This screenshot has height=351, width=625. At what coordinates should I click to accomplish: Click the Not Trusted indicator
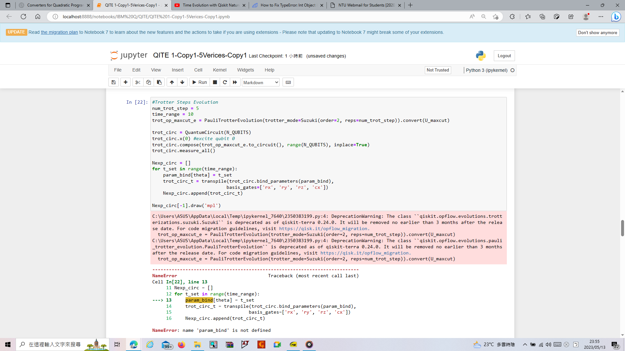tap(437, 70)
